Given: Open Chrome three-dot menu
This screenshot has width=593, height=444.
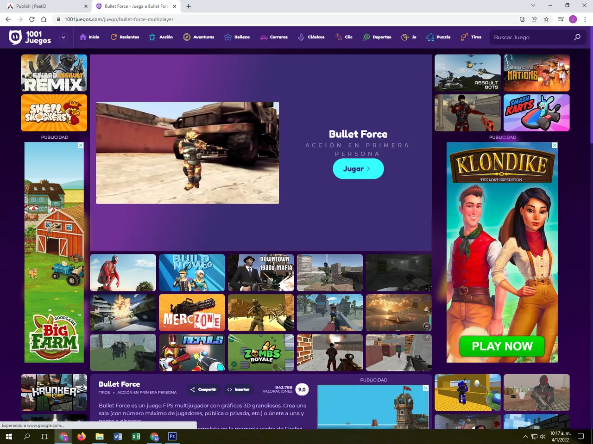Looking at the screenshot, I should click(x=585, y=19).
